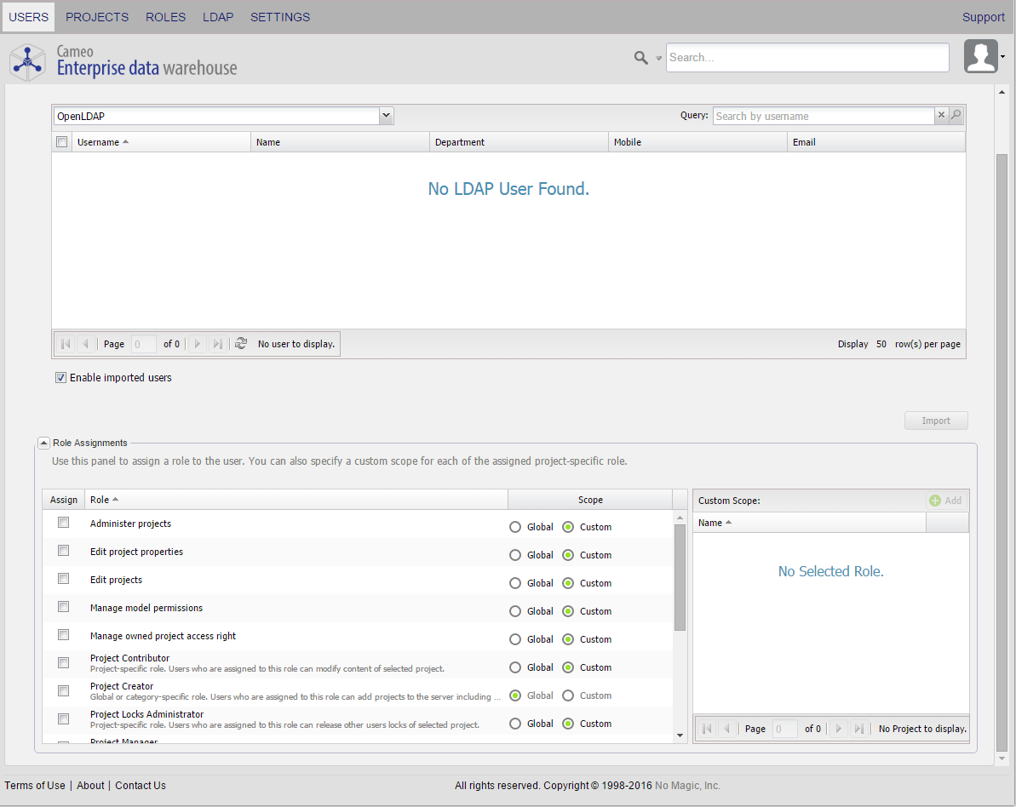
Task: Click the Support link
Action: click(983, 17)
